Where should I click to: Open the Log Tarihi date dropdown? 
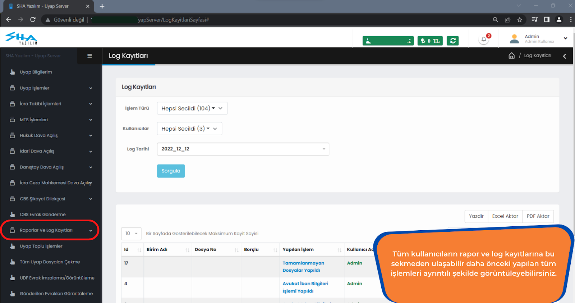click(x=243, y=149)
